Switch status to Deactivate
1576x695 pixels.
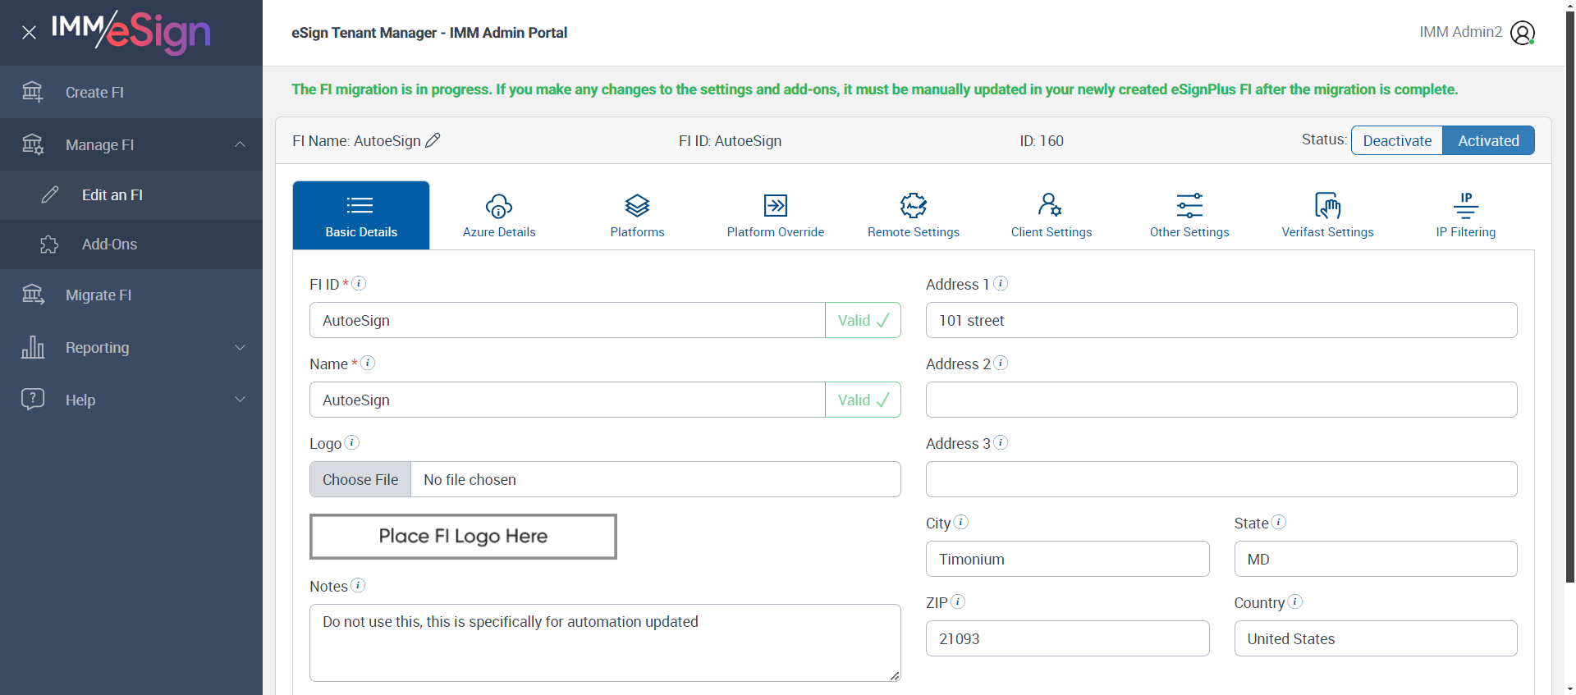pyautogui.click(x=1397, y=140)
